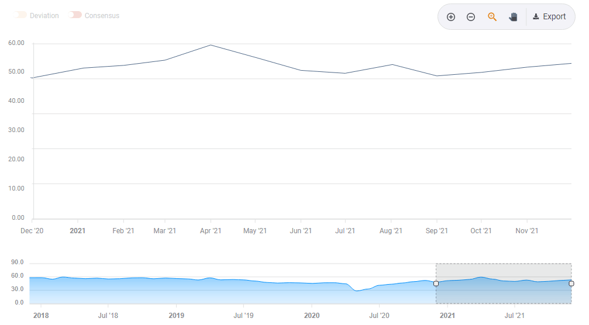Click the 2018 label on navigator axis
589x325 pixels.
coord(41,316)
